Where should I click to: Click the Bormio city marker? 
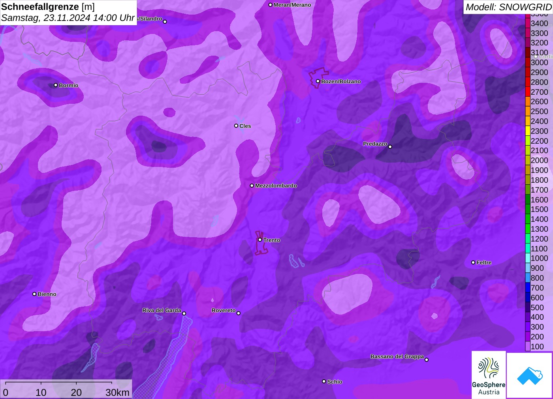tap(56, 85)
